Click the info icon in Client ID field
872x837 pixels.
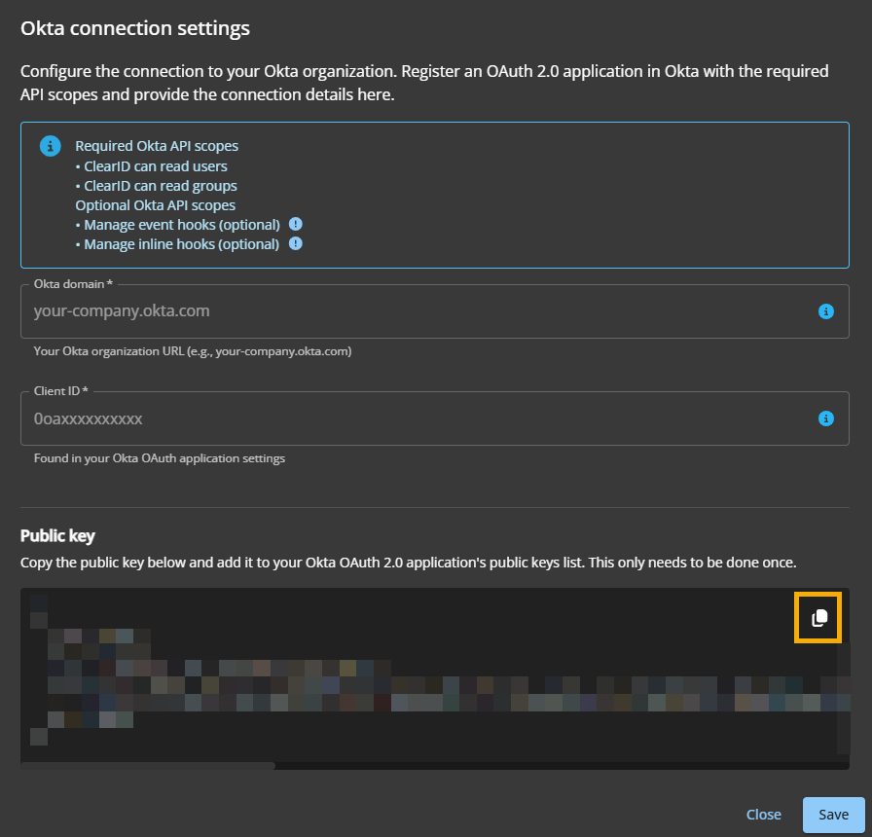(826, 418)
